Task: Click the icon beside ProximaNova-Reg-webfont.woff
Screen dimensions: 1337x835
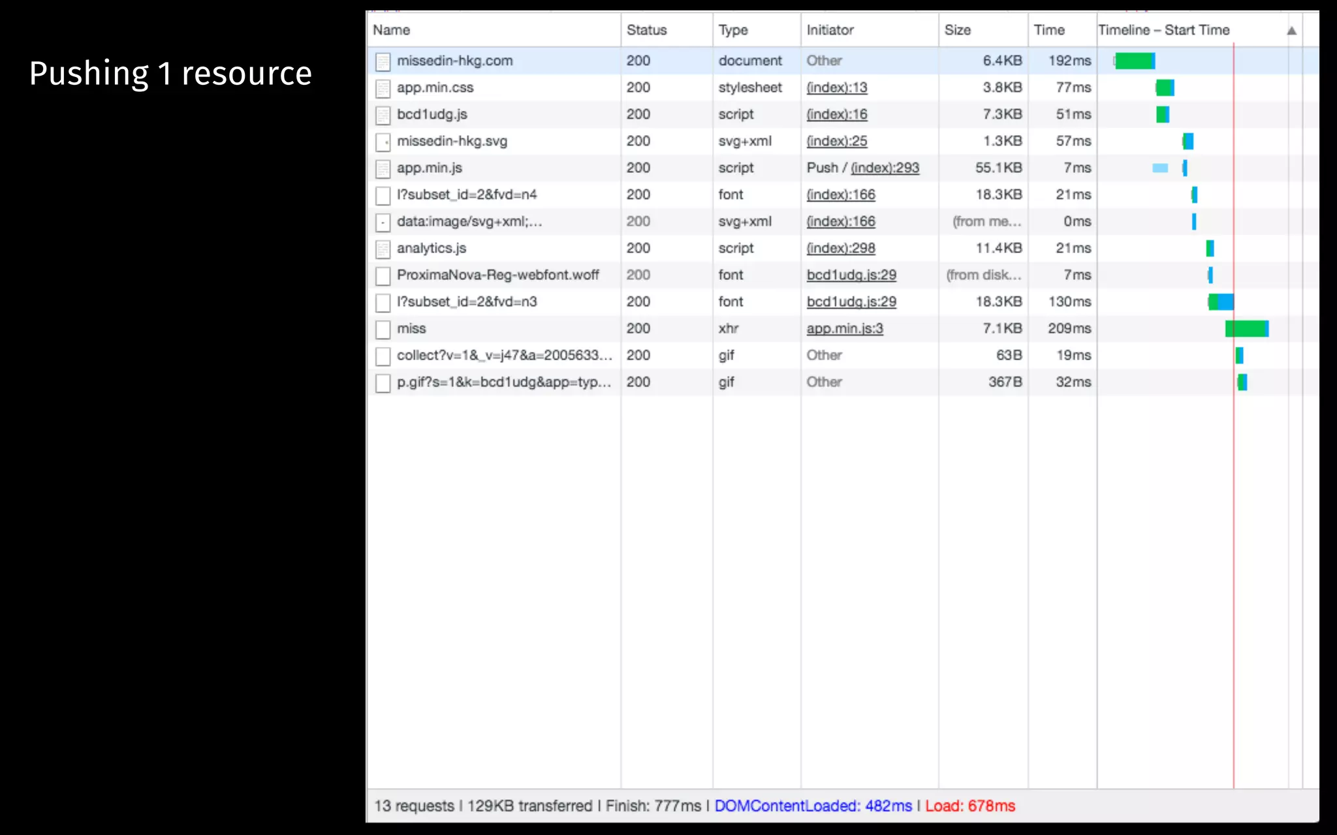Action: [x=383, y=275]
